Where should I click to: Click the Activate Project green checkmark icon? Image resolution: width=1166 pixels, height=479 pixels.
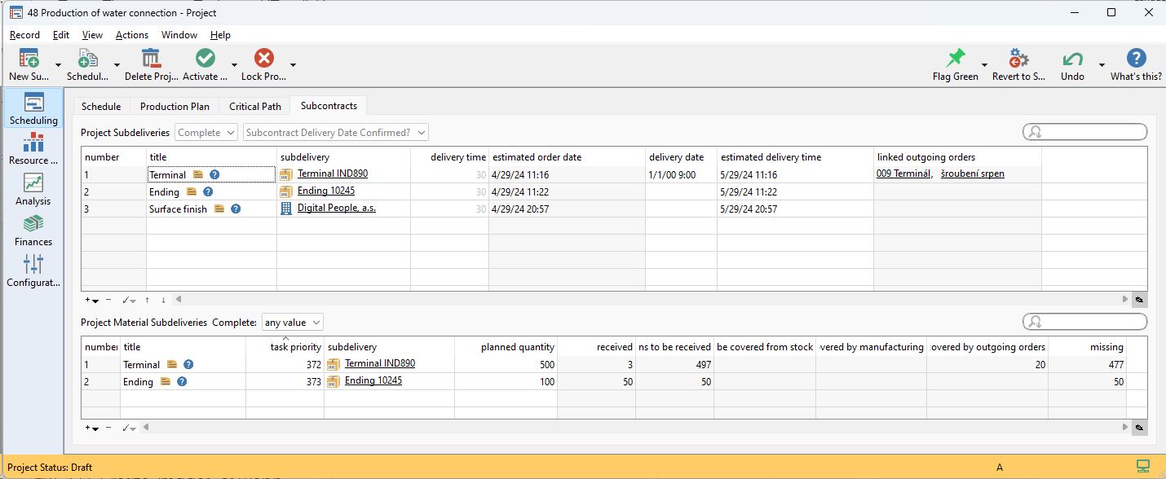coord(205,59)
